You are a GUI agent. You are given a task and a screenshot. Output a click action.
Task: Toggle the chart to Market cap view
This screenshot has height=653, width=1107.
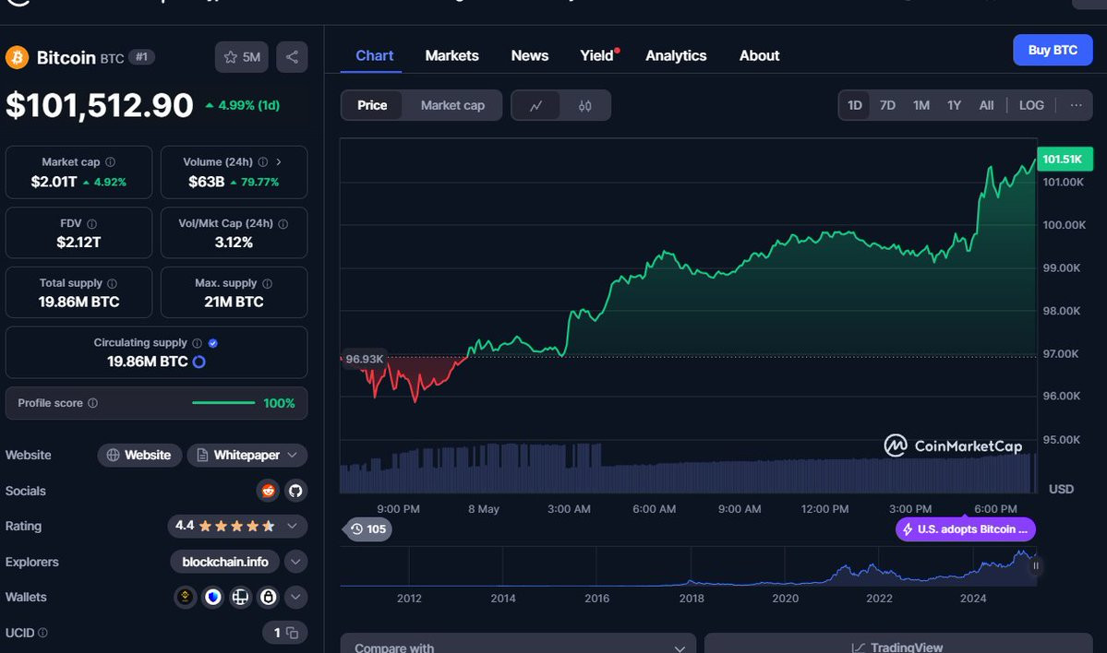point(452,106)
